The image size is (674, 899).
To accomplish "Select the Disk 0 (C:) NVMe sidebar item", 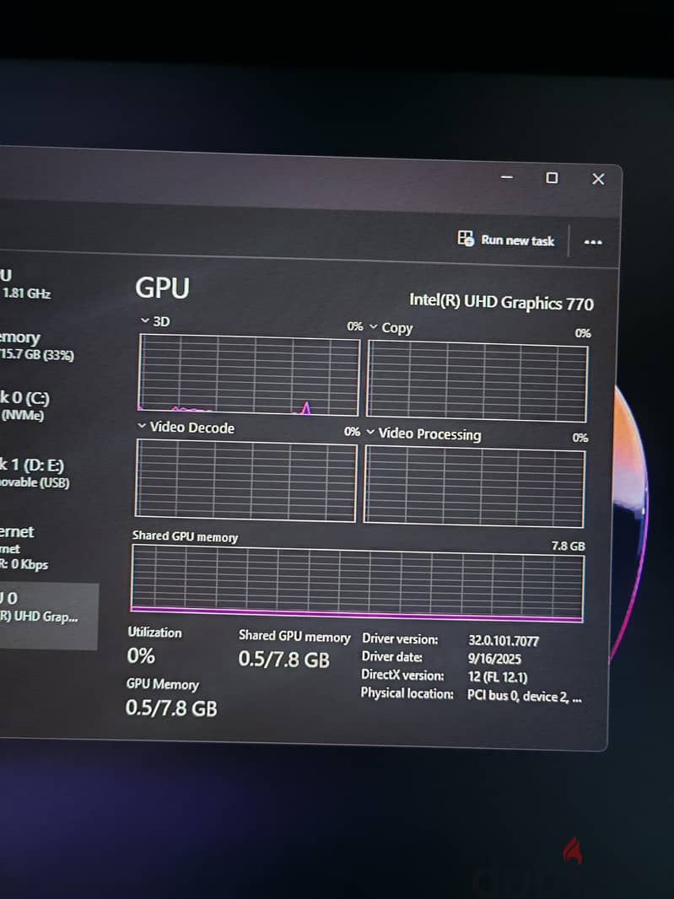I will (24, 406).
